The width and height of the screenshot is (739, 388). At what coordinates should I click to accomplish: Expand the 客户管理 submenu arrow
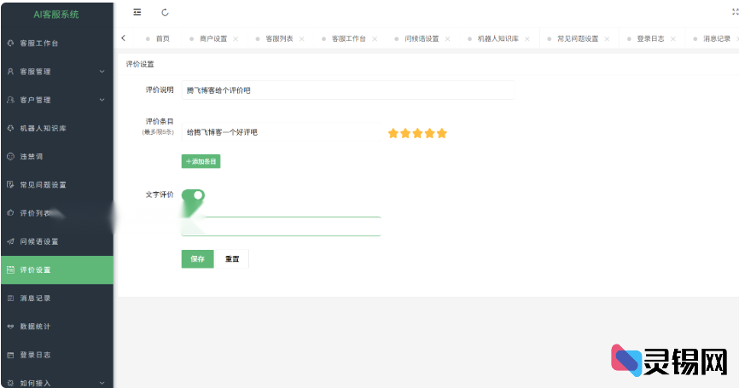[102, 100]
